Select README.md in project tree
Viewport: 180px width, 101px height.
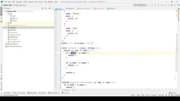tap(12, 37)
